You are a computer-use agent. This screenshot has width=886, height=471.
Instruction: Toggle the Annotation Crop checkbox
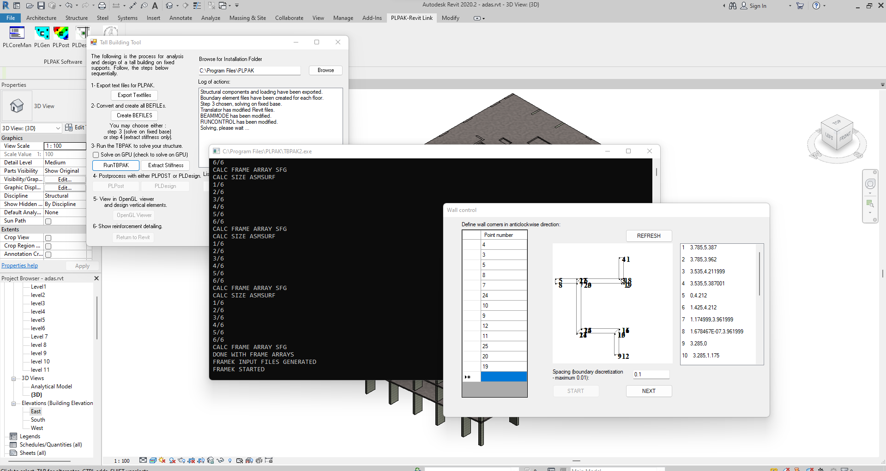[x=48, y=254]
